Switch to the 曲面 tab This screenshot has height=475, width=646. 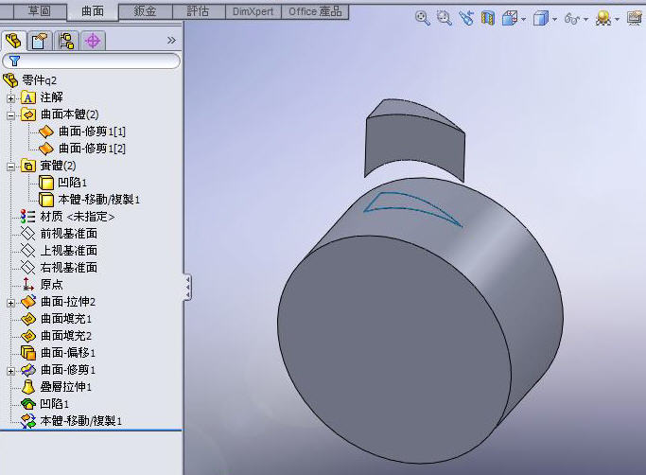point(93,11)
